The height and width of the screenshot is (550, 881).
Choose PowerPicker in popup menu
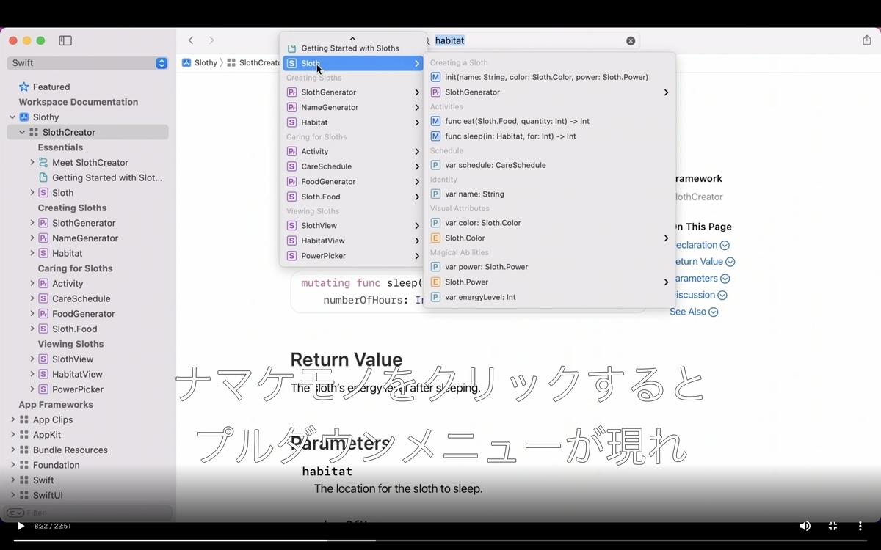[352, 256]
